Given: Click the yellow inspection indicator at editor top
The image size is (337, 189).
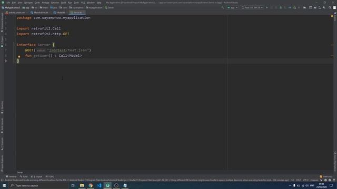Looking at the screenshot, I should coord(332,16).
